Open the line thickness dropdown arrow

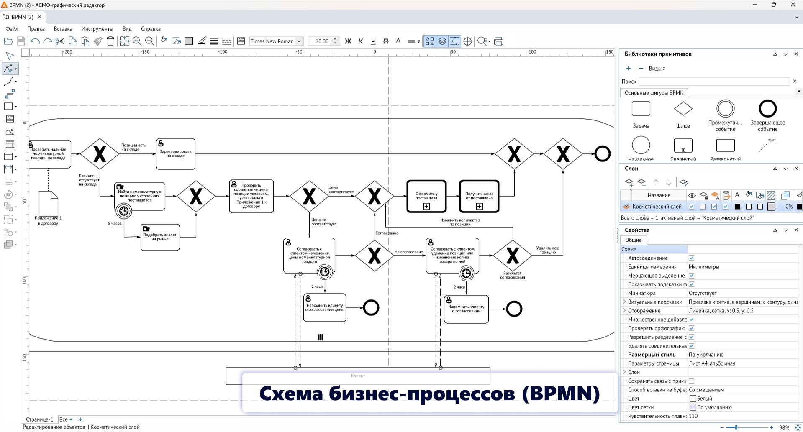418,41
